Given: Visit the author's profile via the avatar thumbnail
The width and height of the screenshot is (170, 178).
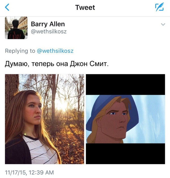Looking at the screenshot, I should pyautogui.click(x=16, y=28).
